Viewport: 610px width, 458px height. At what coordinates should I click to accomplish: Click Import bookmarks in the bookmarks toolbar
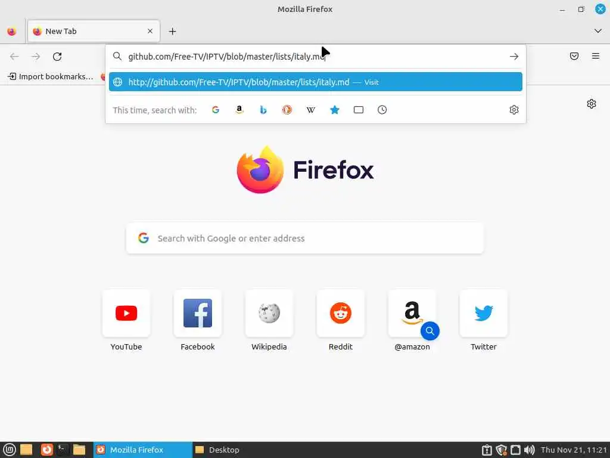click(x=51, y=77)
